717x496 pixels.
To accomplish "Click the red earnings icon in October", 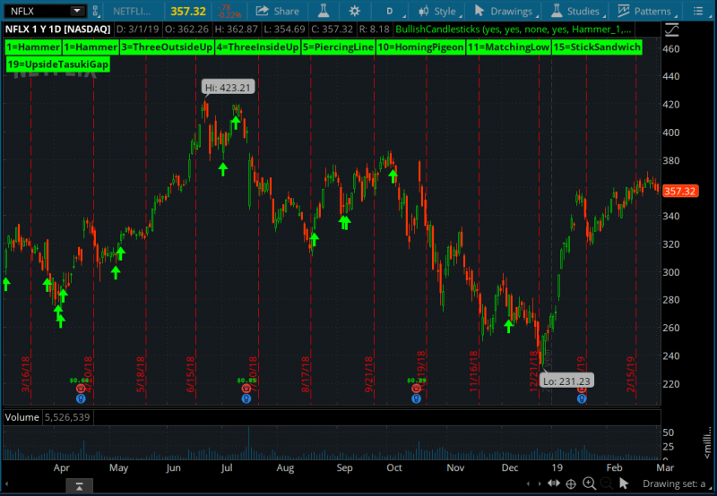I will (x=416, y=389).
